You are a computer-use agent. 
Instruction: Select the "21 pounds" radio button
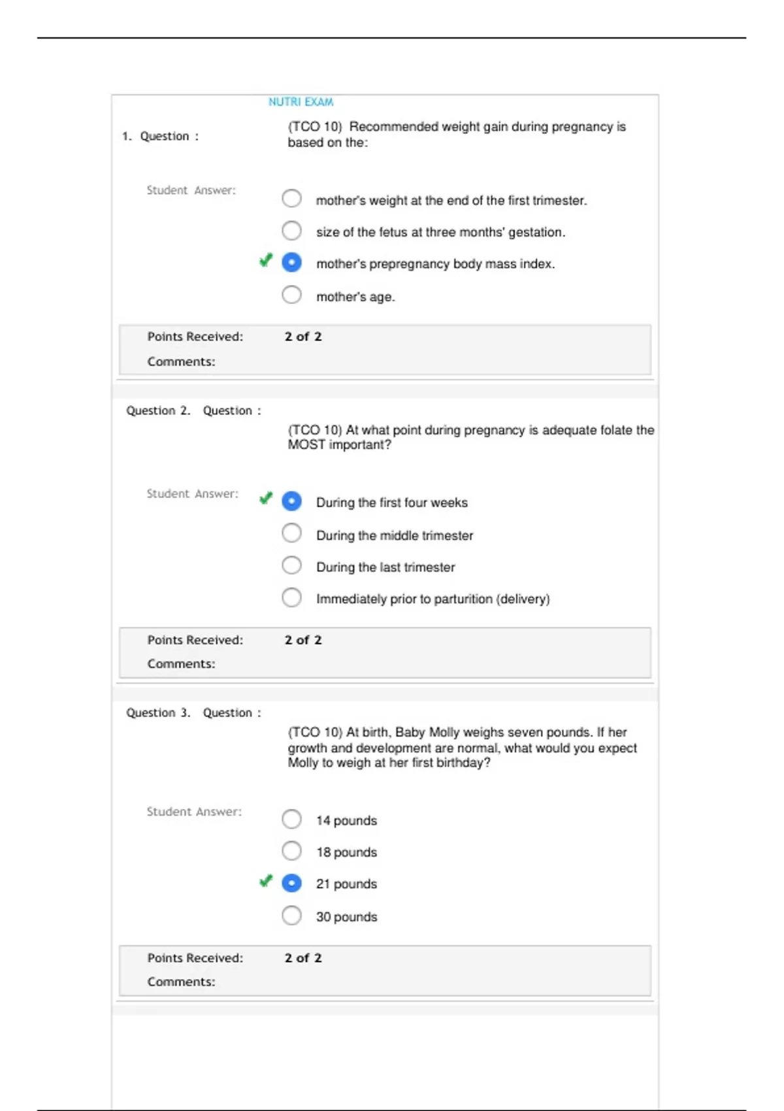click(x=291, y=883)
